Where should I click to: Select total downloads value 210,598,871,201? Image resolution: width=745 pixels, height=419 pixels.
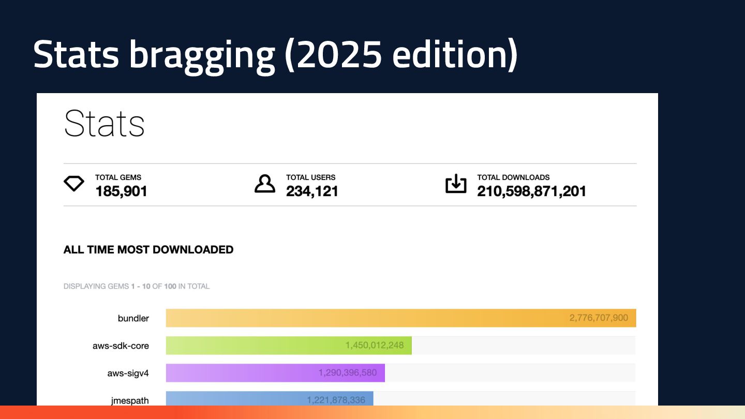[531, 191]
